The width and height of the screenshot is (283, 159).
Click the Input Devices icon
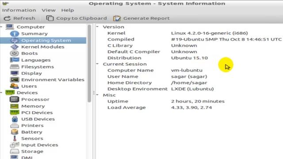tap(15, 145)
